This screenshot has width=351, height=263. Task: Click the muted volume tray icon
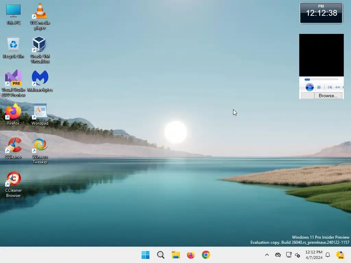pos(298,255)
